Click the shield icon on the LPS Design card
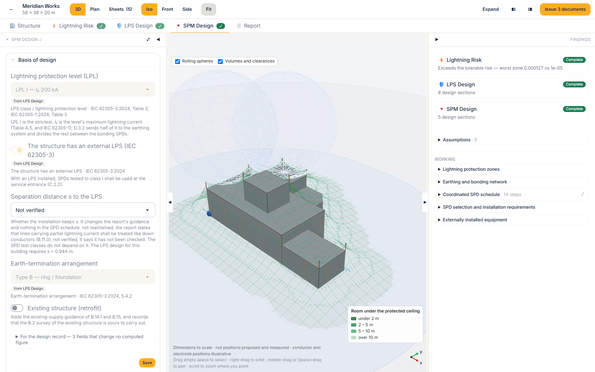 441,84
